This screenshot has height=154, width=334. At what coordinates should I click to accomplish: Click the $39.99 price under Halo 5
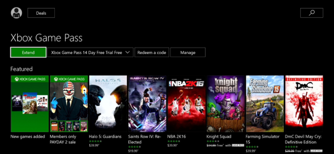click(x=94, y=145)
